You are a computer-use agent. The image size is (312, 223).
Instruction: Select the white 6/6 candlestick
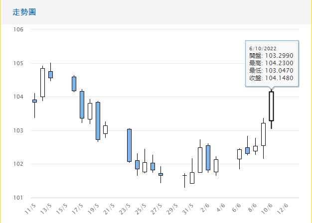point(239,154)
